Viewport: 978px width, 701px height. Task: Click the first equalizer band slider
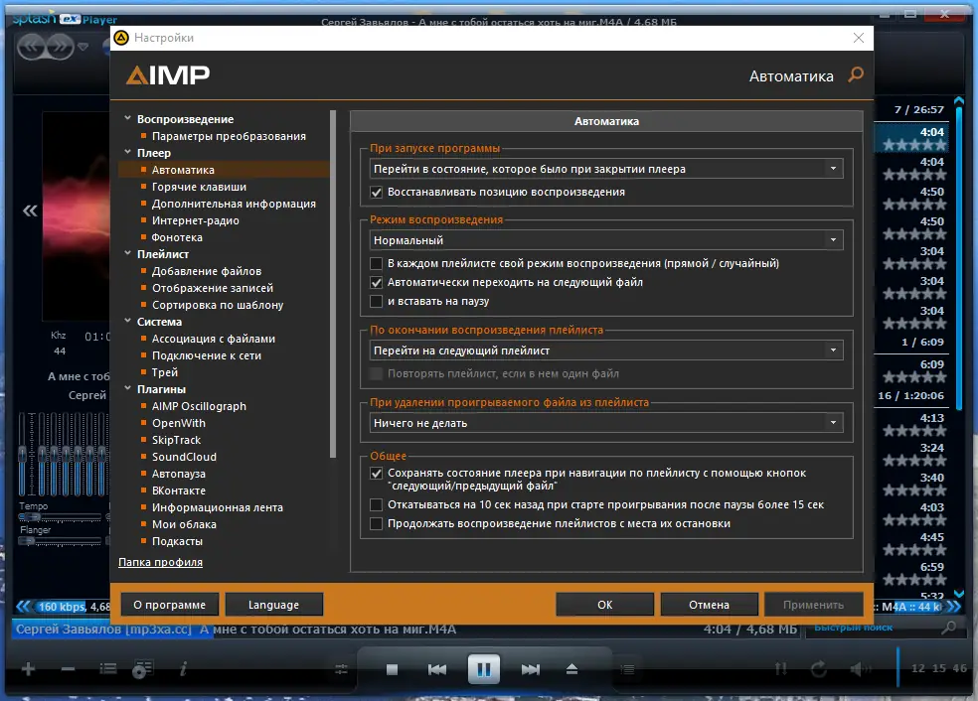pos(23,454)
